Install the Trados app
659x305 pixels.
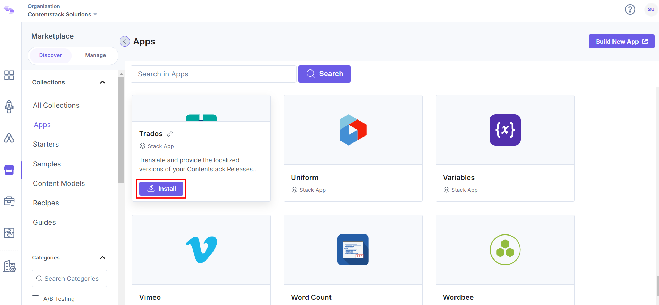[161, 189]
